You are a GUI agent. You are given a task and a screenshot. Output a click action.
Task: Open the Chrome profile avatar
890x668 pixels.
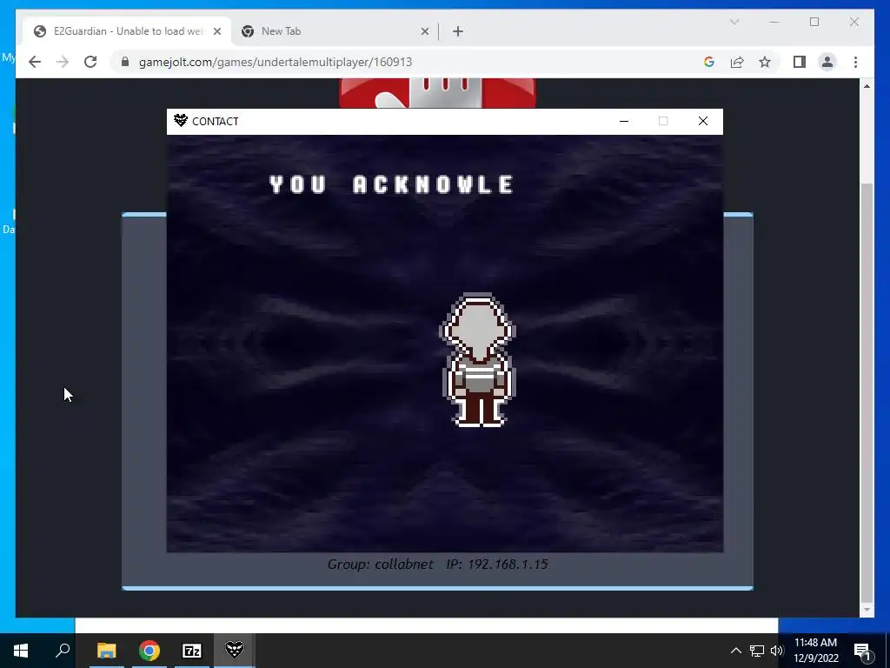(827, 62)
